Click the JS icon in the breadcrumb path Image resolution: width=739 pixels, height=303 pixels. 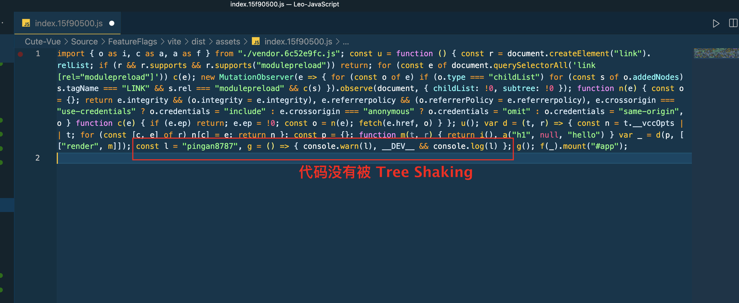pos(256,41)
